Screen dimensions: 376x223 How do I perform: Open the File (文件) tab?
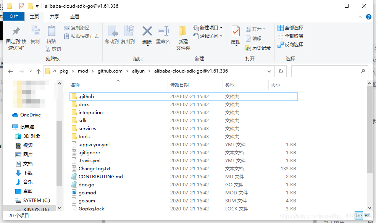(14, 16)
